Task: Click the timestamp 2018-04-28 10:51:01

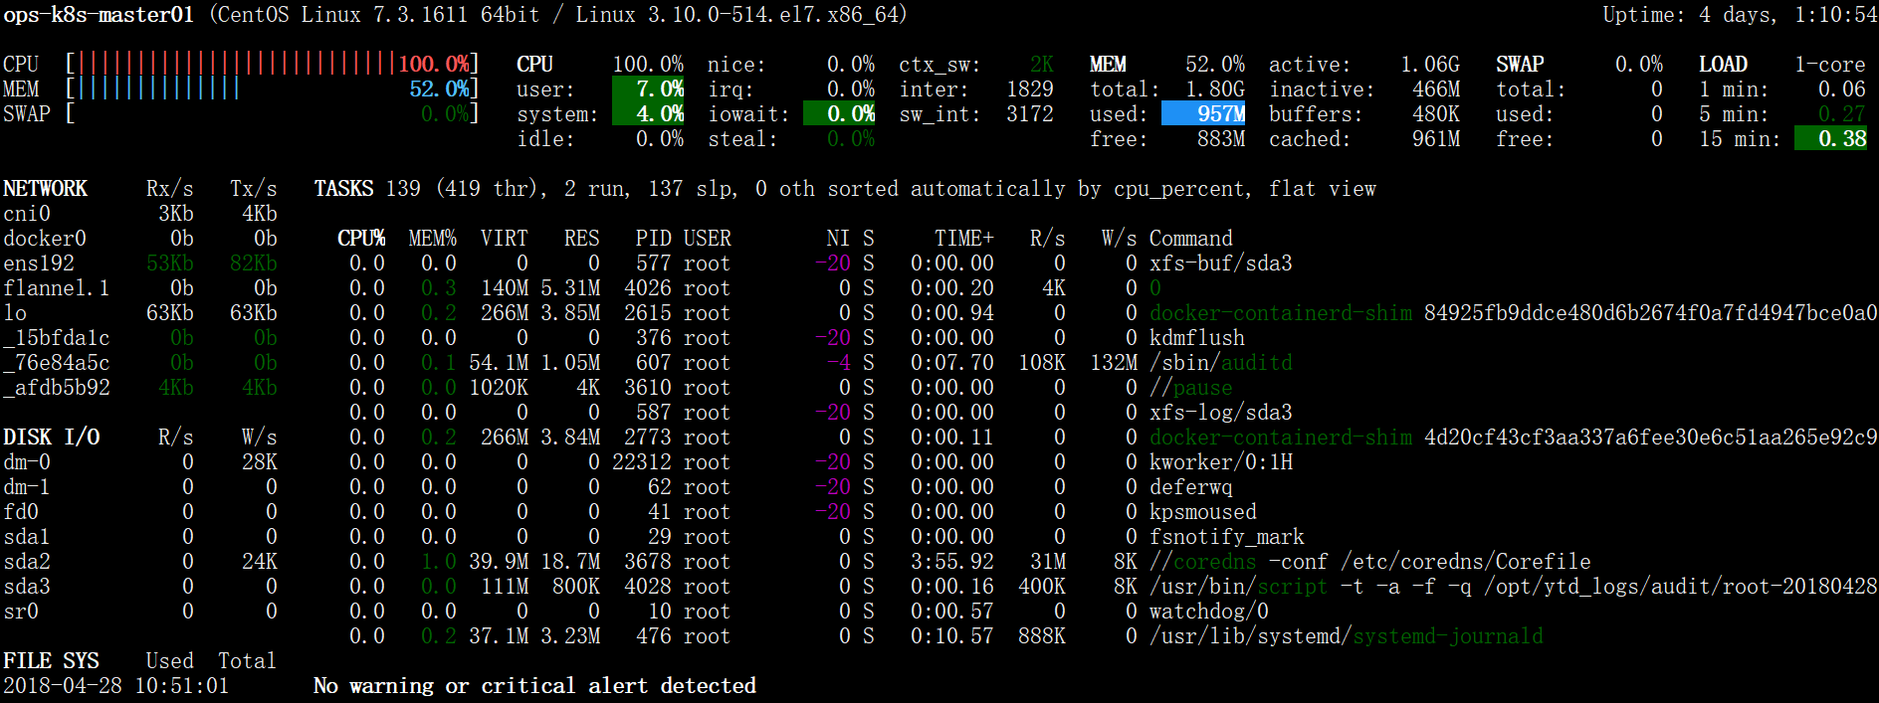Action: tap(116, 686)
